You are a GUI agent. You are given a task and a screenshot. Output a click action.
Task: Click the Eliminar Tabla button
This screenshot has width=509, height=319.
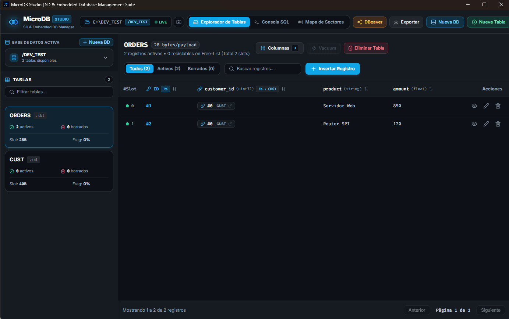click(x=366, y=48)
